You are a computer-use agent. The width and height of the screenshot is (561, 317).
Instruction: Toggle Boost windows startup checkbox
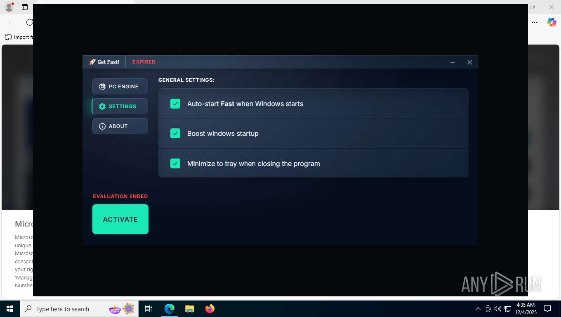pyautogui.click(x=175, y=133)
